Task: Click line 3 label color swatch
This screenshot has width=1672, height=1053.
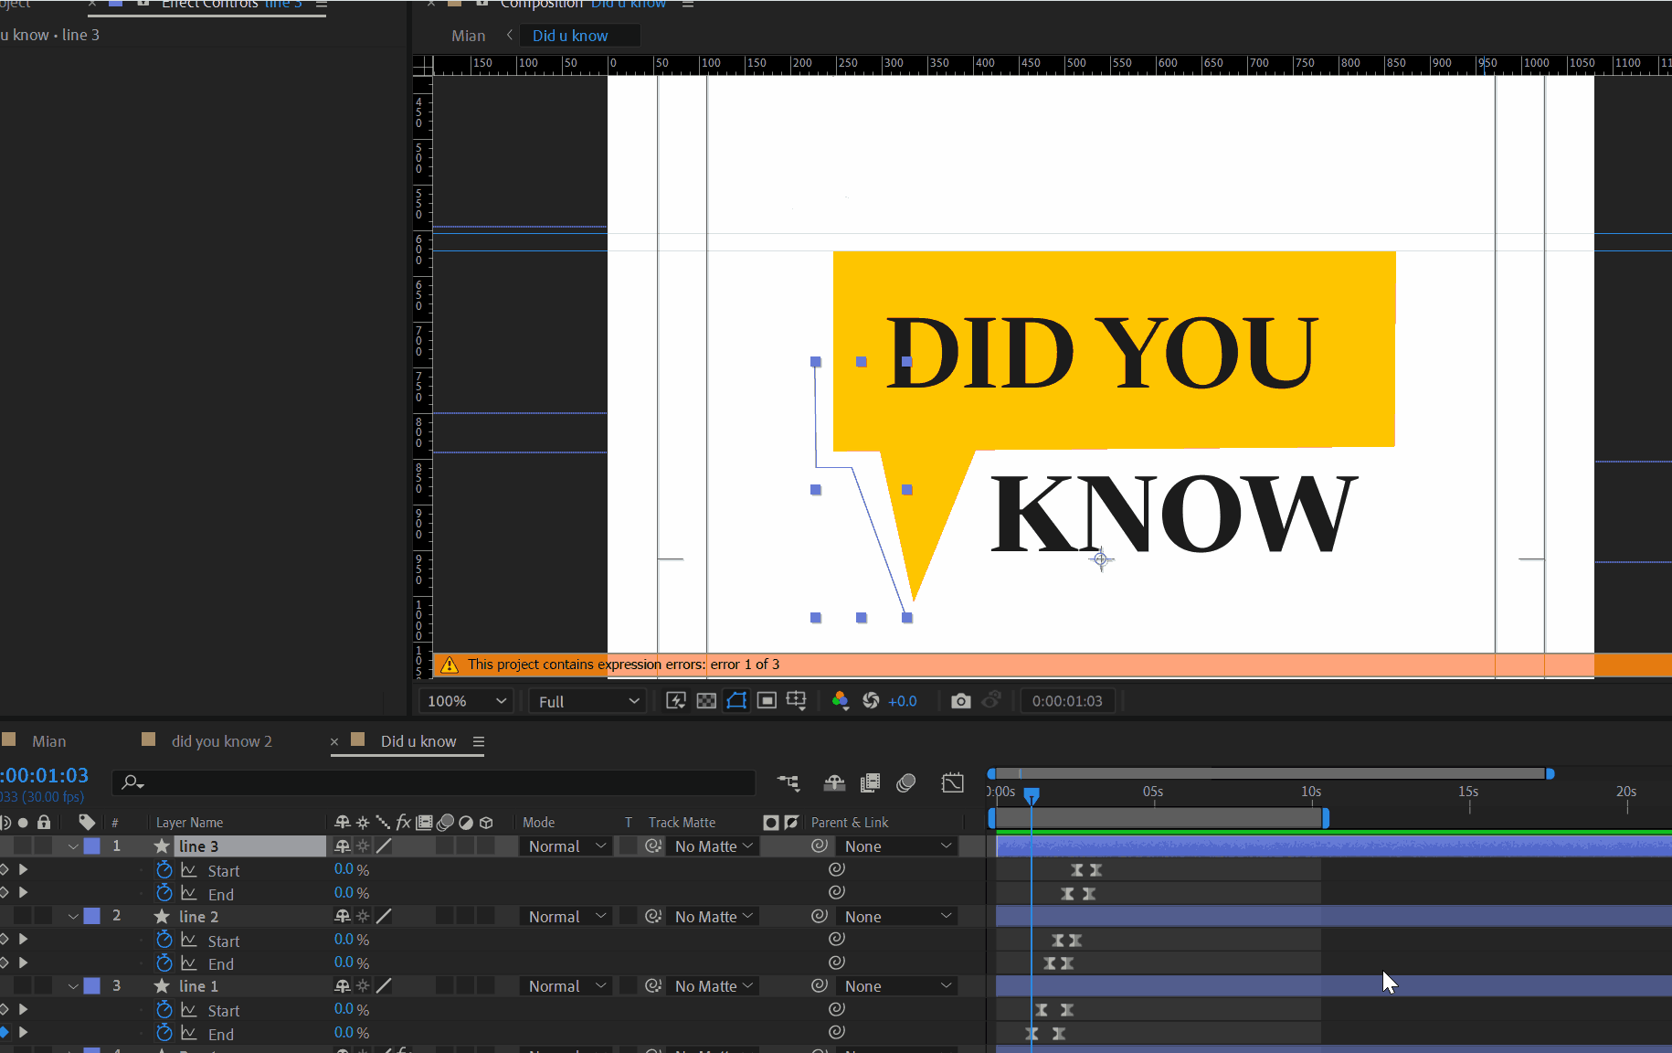Action: tap(92, 846)
